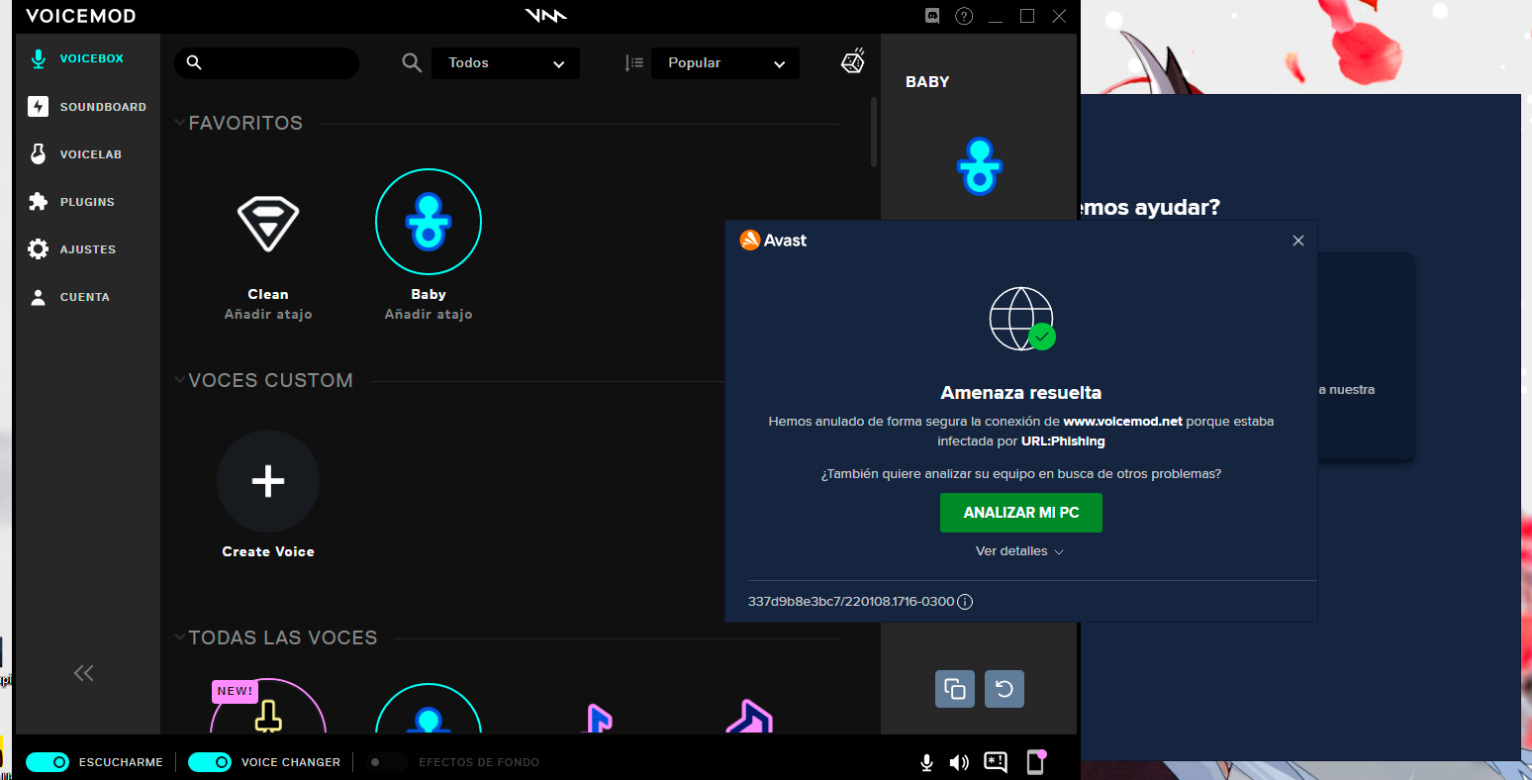Screen dimensions: 1532x780
Task: Click the voice list scrollbar
Action: pos(874,132)
